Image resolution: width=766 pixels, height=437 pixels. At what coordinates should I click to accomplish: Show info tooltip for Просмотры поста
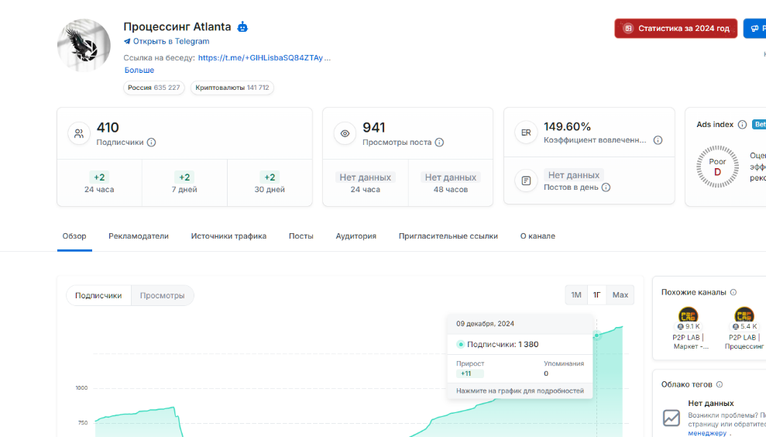pyautogui.click(x=439, y=143)
